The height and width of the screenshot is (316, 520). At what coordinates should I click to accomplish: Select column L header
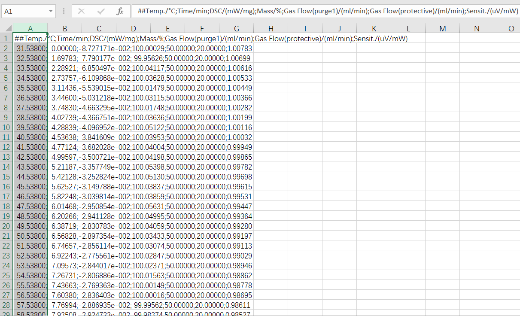(x=408, y=29)
